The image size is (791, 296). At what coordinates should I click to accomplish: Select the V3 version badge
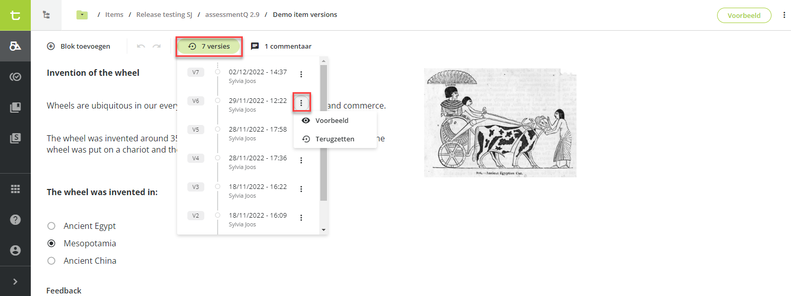tap(196, 187)
